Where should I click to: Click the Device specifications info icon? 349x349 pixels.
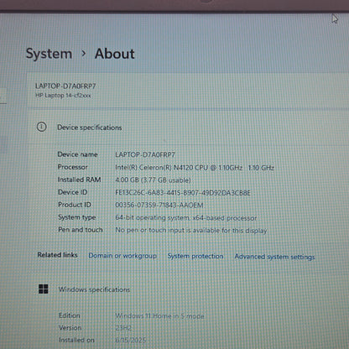(42, 127)
